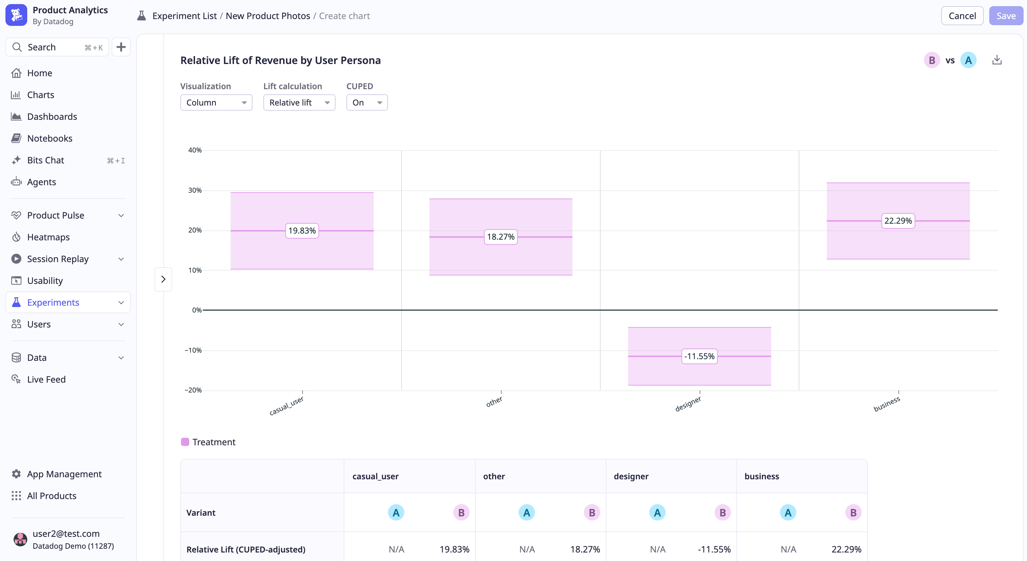The height and width of the screenshot is (561, 1027).
Task: Open the Lift calculation dropdown
Action: pyautogui.click(x=299, y=102)
